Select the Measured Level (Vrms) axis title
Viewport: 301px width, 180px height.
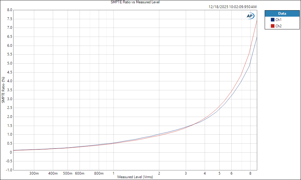pyautogui.click(x=135, y=177)
